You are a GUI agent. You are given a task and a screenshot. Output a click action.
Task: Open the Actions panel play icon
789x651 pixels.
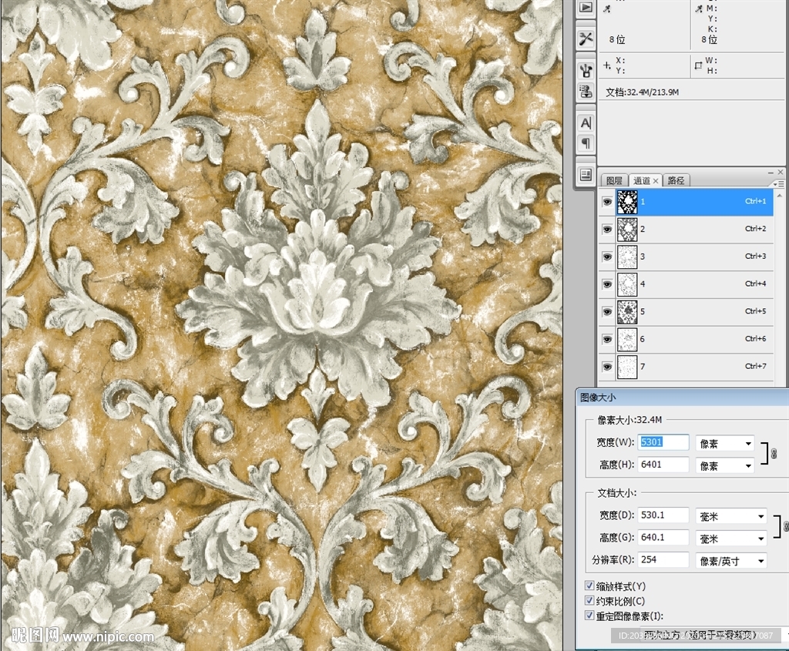(586, 7)
